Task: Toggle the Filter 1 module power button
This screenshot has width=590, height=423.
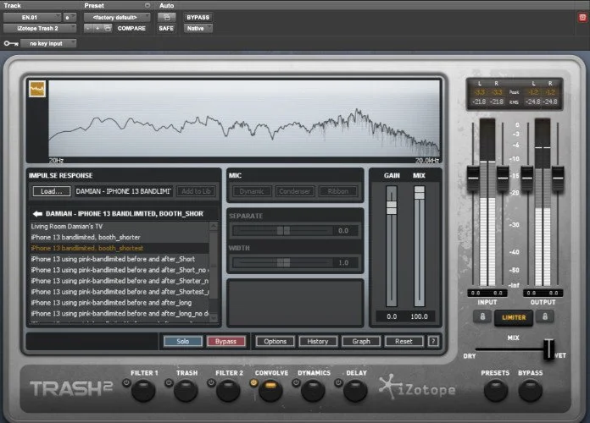Action: click(126, 383)
